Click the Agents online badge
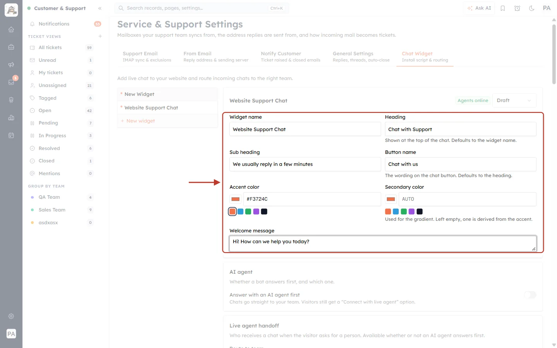 coord(473,101)
